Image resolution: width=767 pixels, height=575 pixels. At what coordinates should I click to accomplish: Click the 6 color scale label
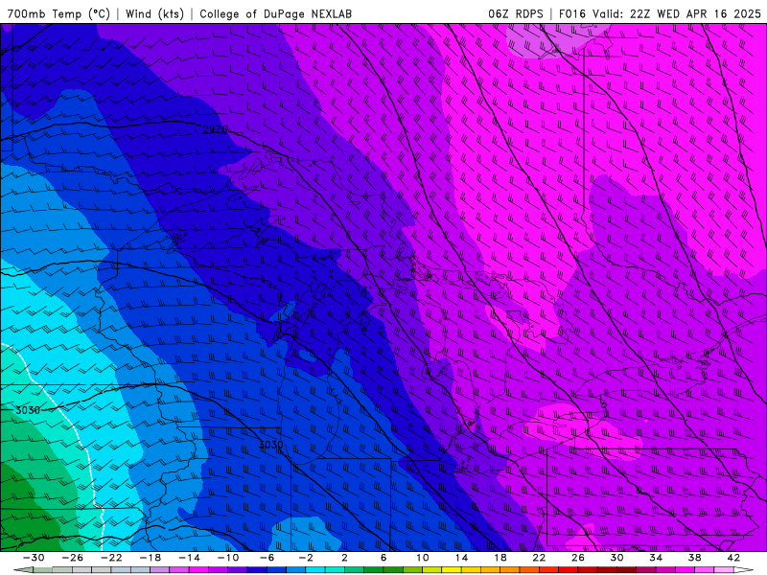383,558
